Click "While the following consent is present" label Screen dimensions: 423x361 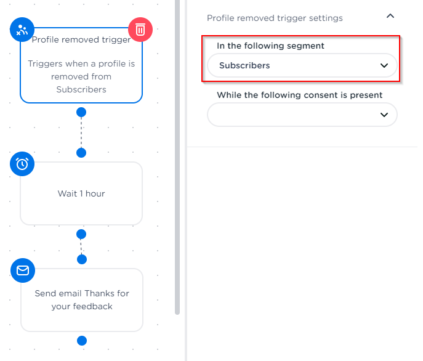(x=299, y=95)
